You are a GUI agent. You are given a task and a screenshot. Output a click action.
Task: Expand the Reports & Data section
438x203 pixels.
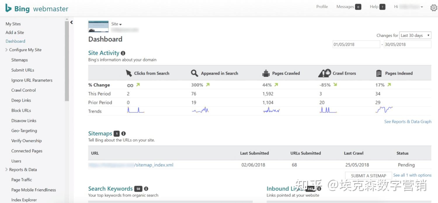[x=7, y=170]
